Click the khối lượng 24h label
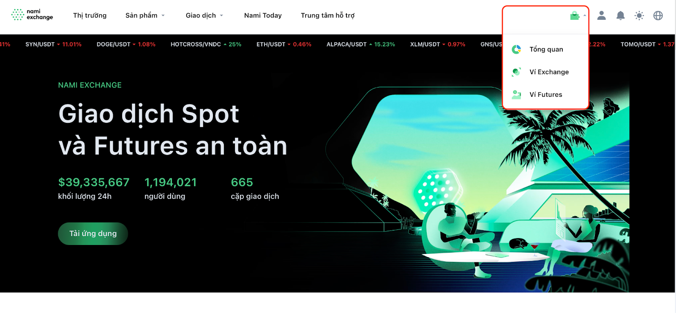Image resolution: width=676 pixels, height=313 pixels. click(85, 196)
